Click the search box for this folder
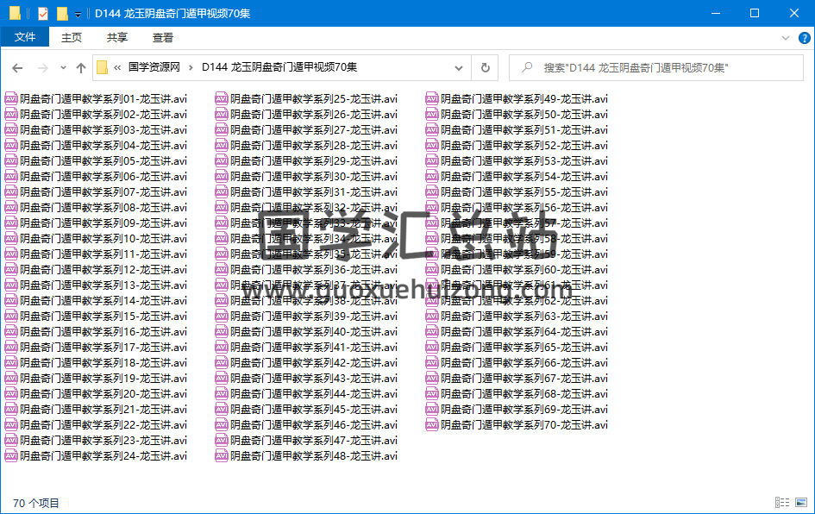The width and height of the screenshot is (815, 514). (x=656, y=67)
